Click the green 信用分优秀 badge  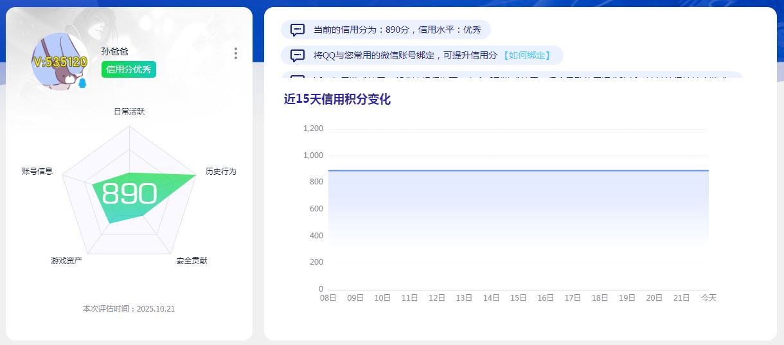click(x=129, y=69)
